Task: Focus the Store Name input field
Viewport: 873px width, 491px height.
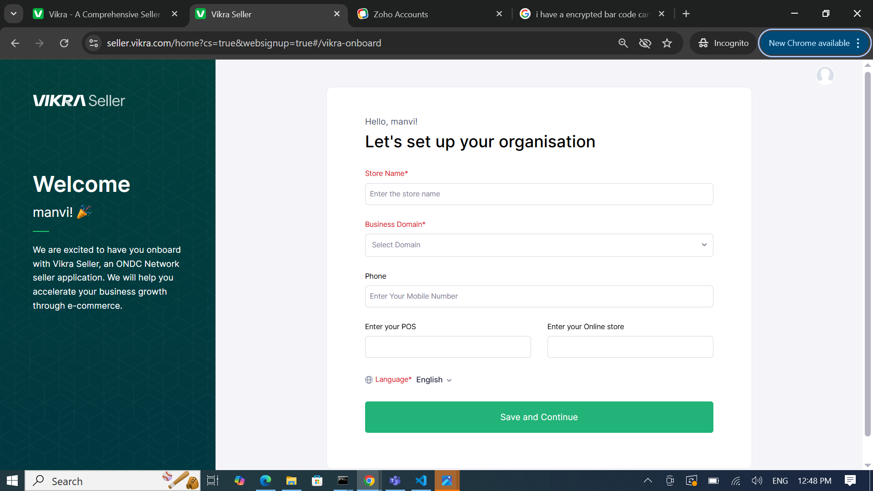Action: (539, 194)
